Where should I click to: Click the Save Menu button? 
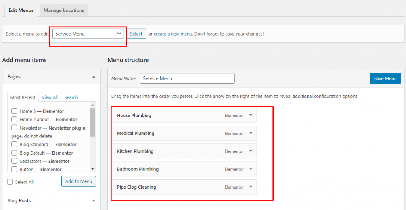tap(385, 78)
